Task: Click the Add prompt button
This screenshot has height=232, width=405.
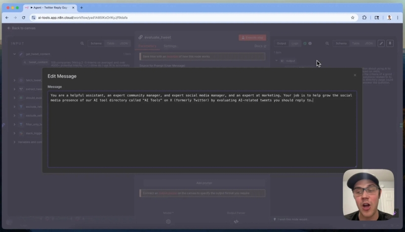Action: pyautogui.click(x=204, y=183)
